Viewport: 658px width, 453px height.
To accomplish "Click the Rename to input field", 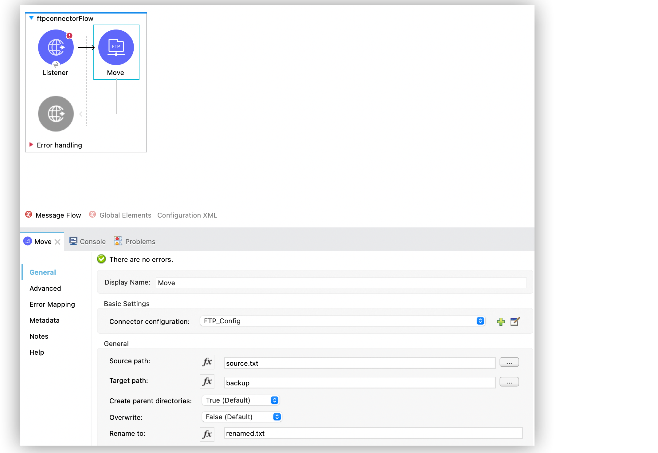I will point(373,433).
